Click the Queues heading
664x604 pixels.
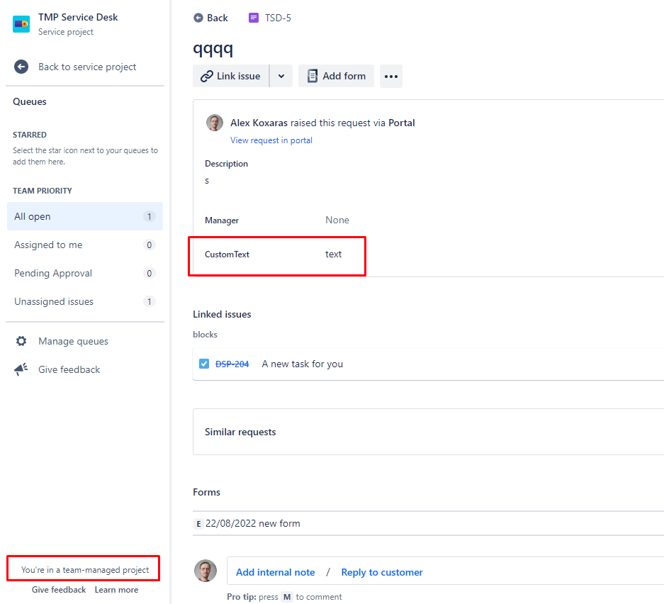30,101
